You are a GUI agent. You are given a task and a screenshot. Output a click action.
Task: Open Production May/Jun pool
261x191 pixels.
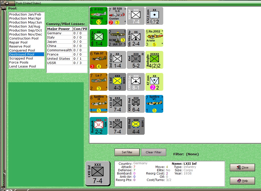point(27,22)
